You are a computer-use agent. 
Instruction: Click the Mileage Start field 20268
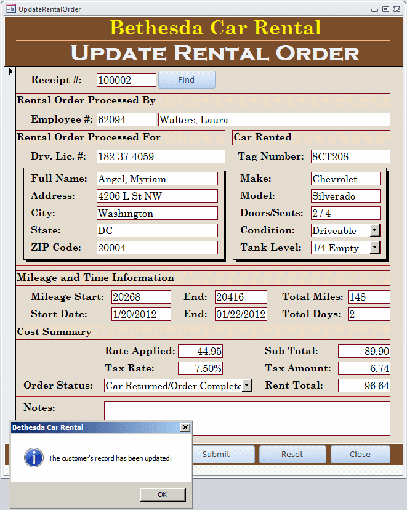point(141,297)
